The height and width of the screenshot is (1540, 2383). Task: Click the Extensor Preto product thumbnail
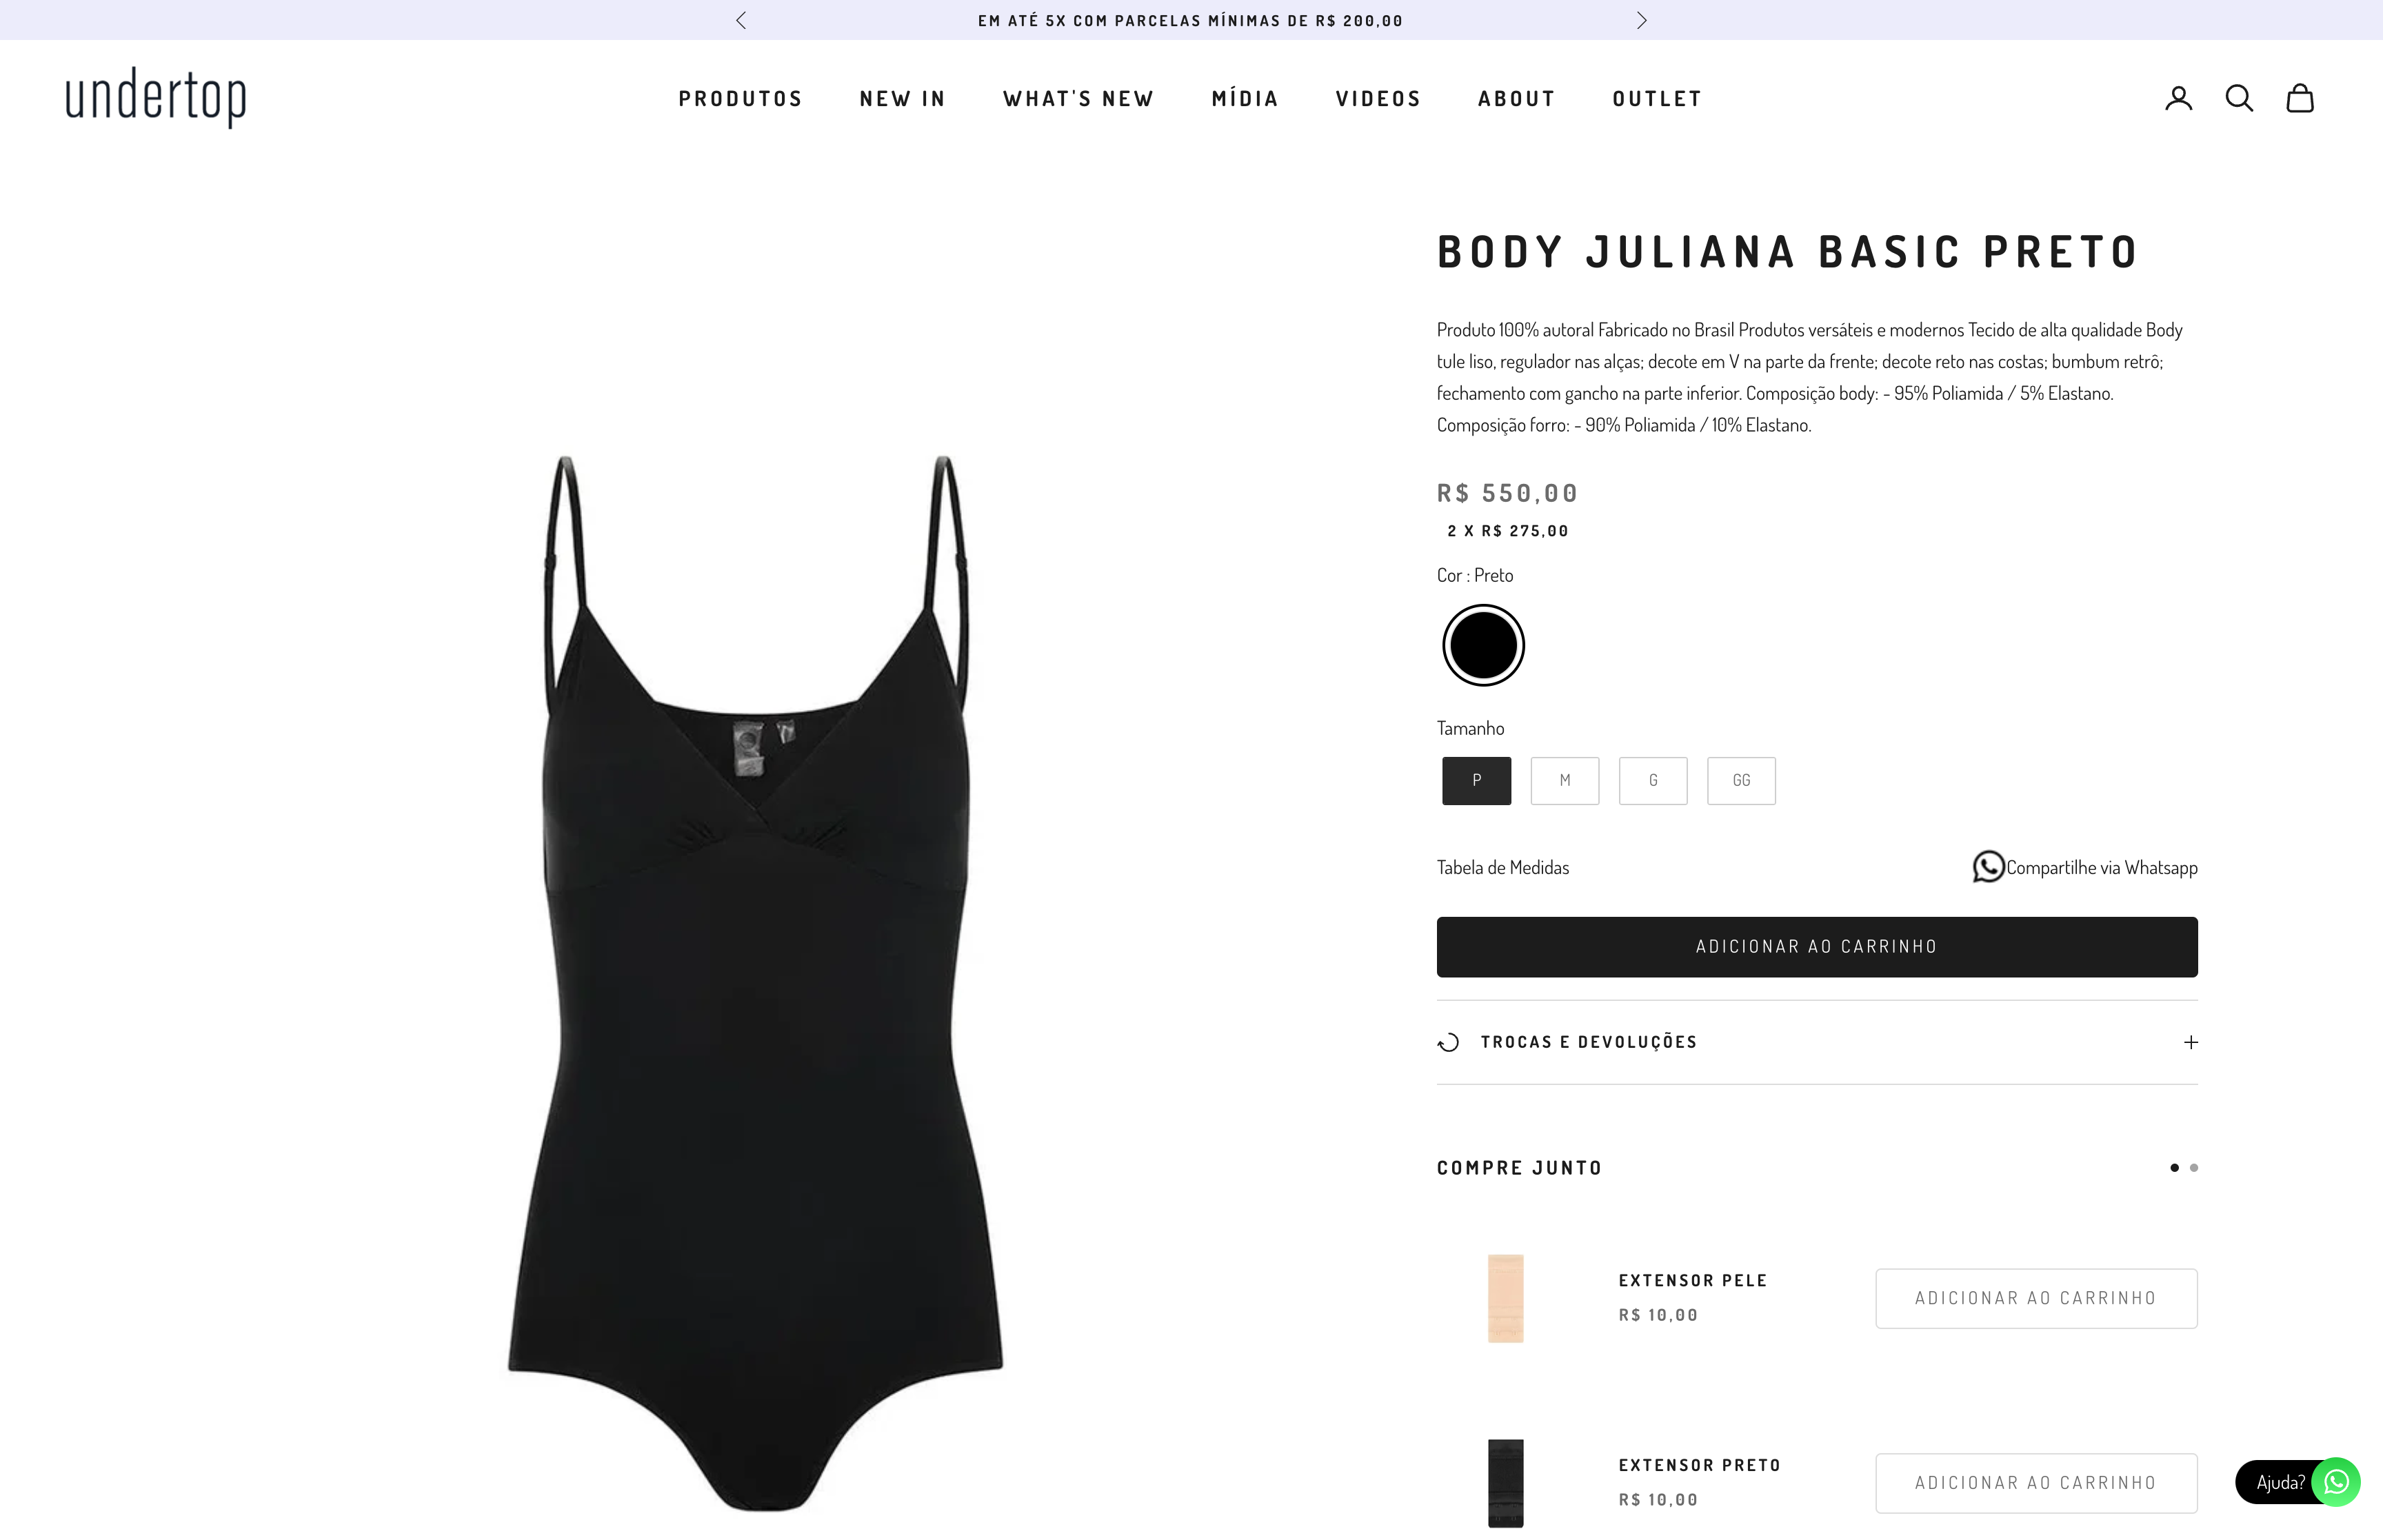click(1505, 1483)
